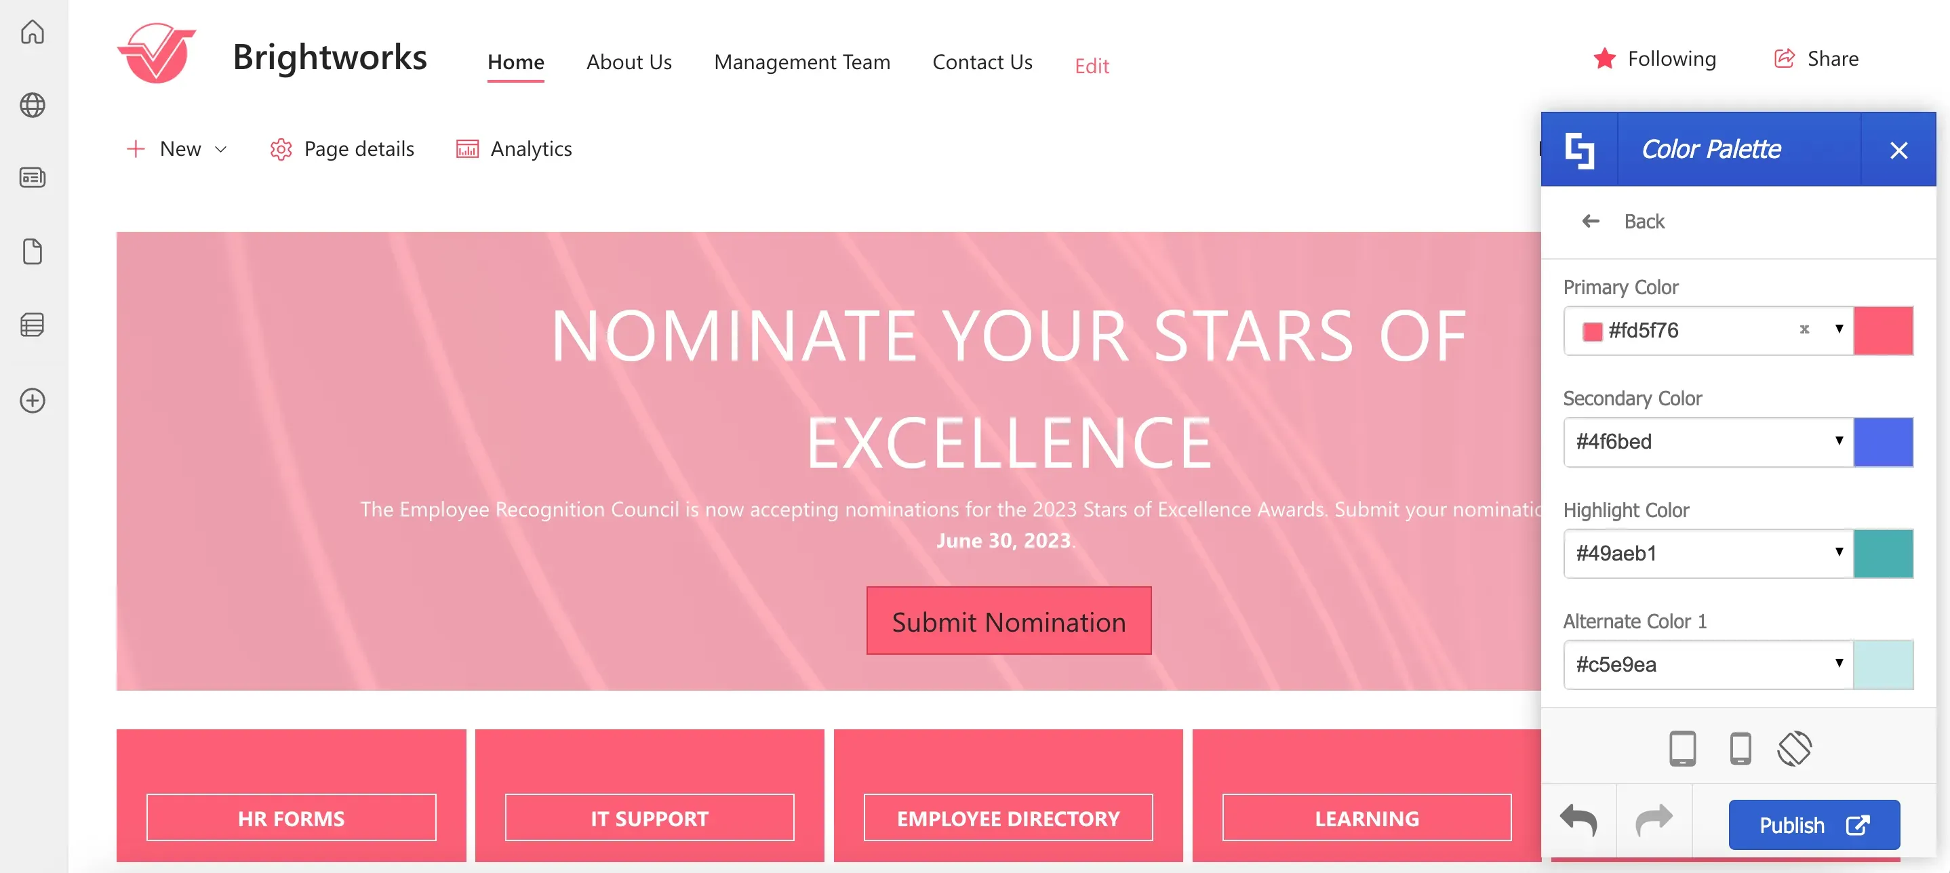The width and height of the screenshot is (1950, 873).
Task: Click the Primary Color pink swatch
Action: (1883, 331)
